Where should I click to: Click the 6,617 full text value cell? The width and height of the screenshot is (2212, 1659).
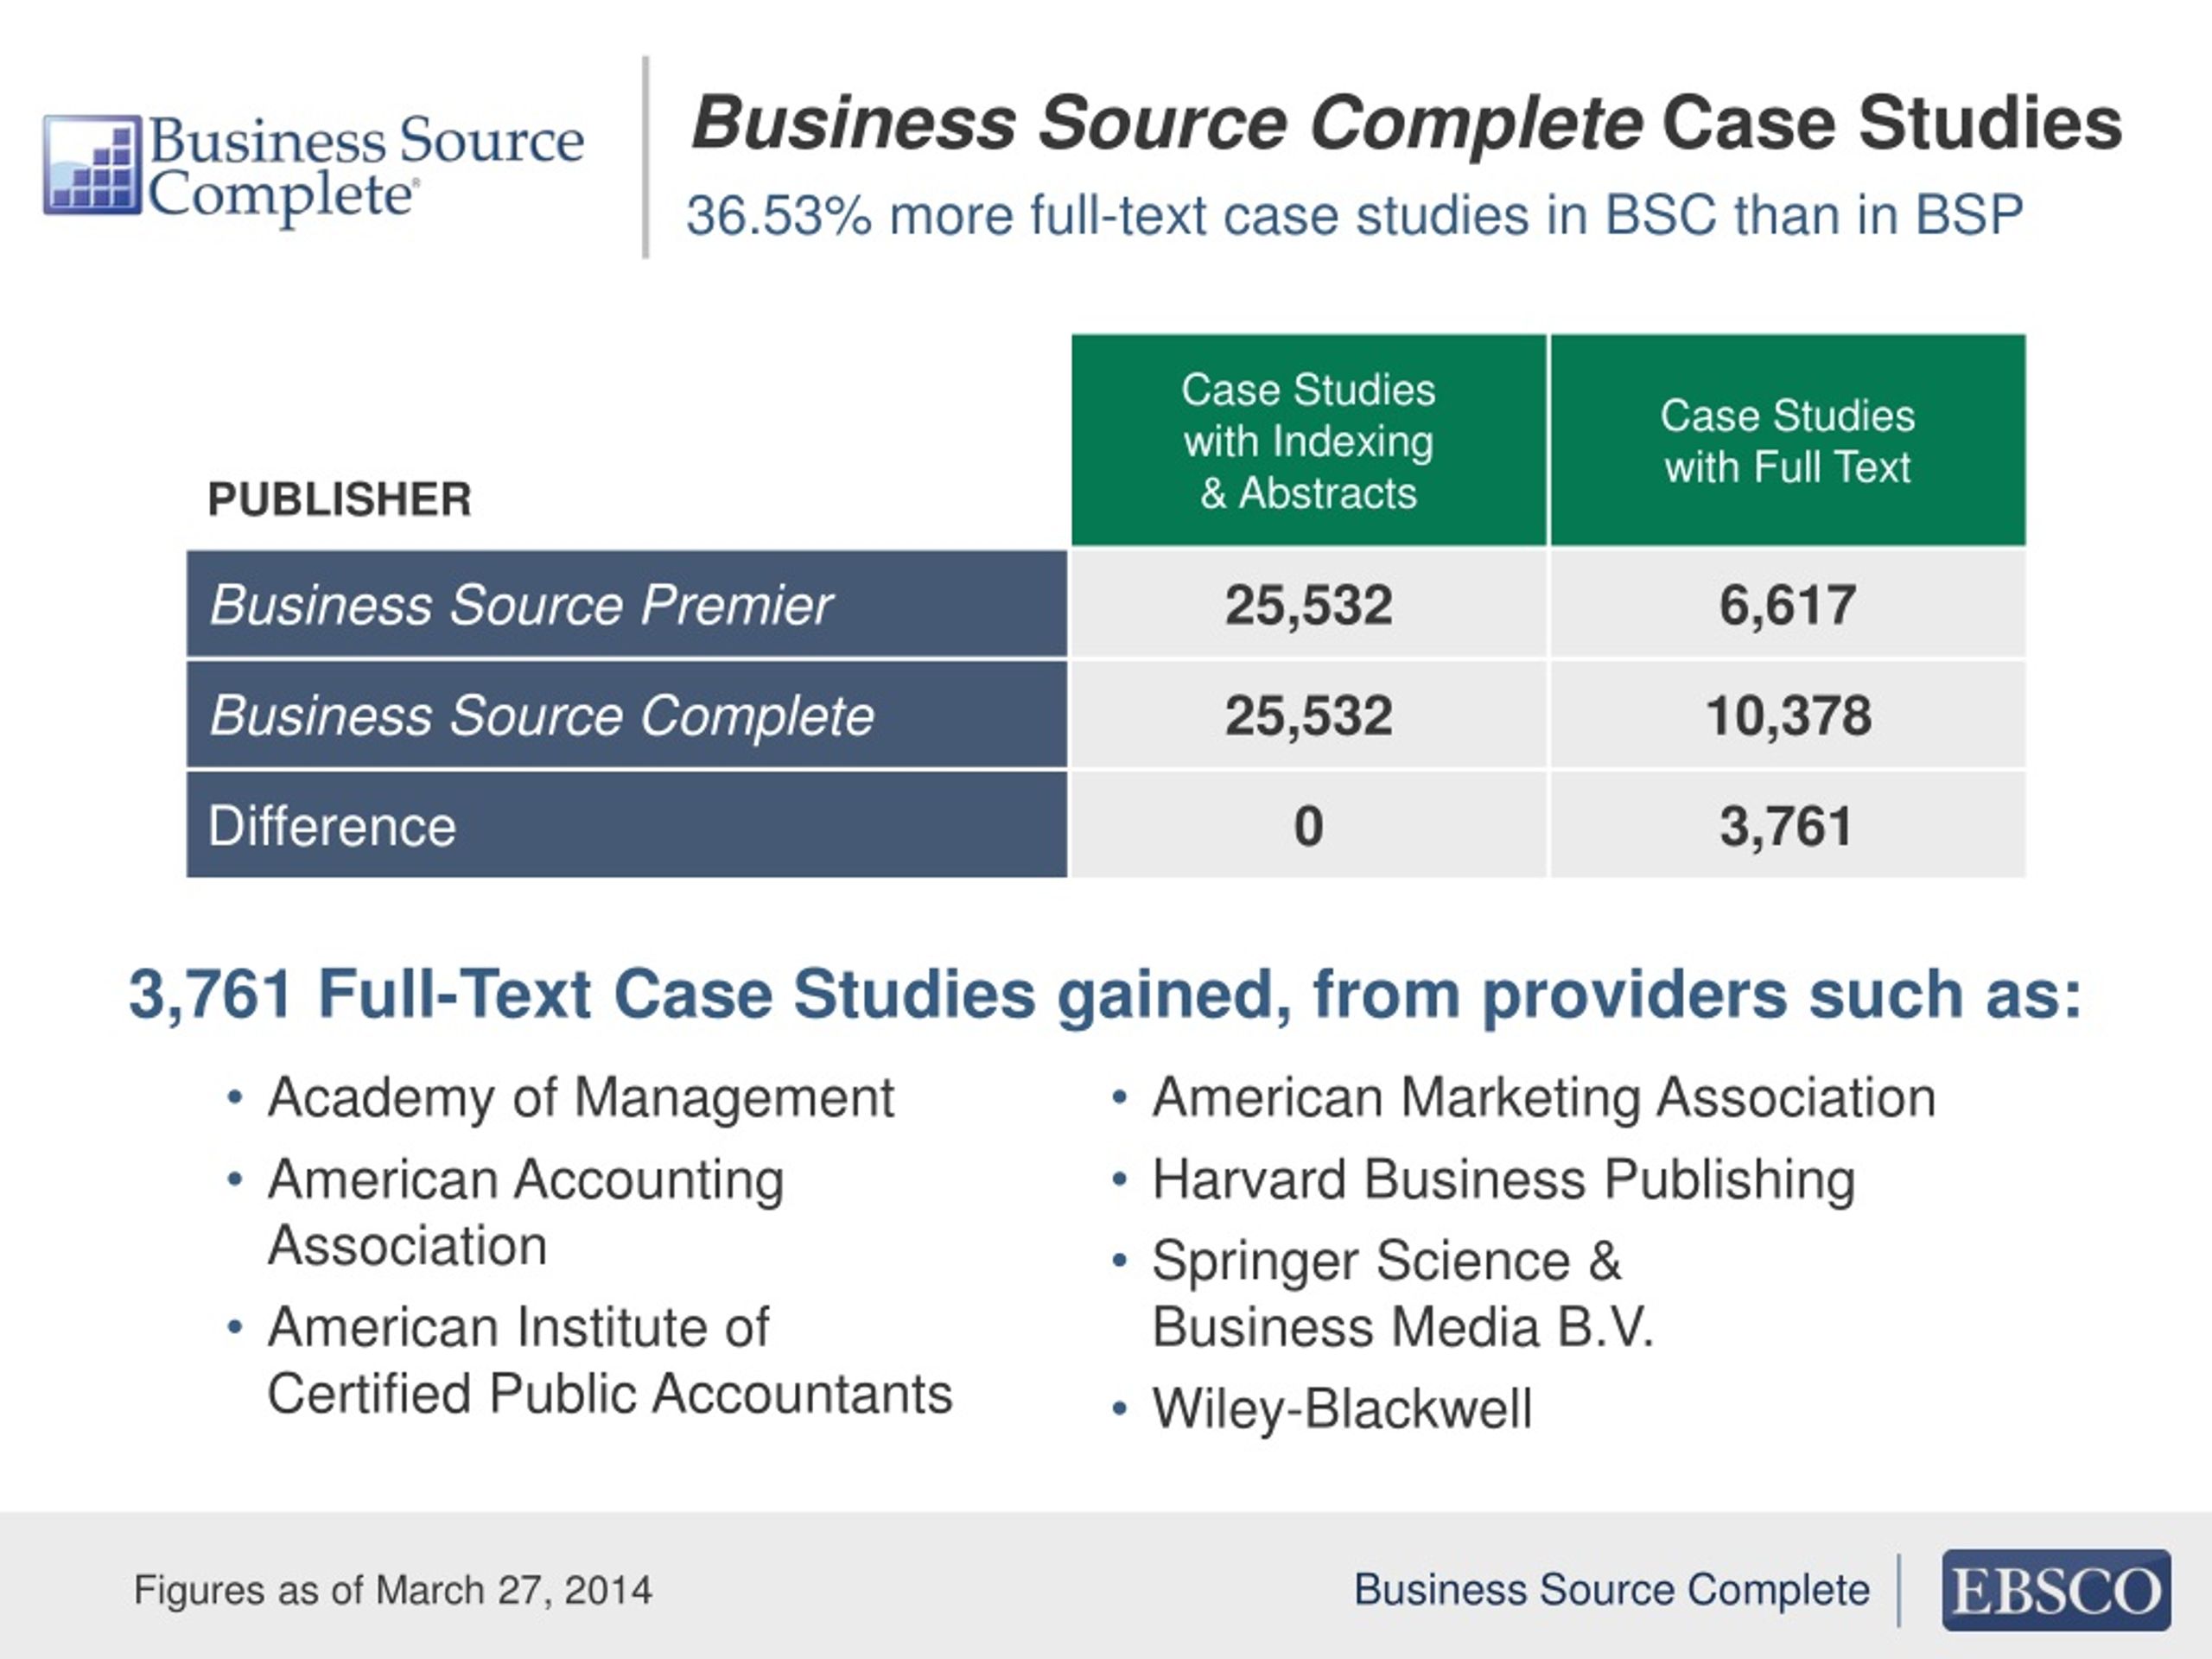point(1787,605)
